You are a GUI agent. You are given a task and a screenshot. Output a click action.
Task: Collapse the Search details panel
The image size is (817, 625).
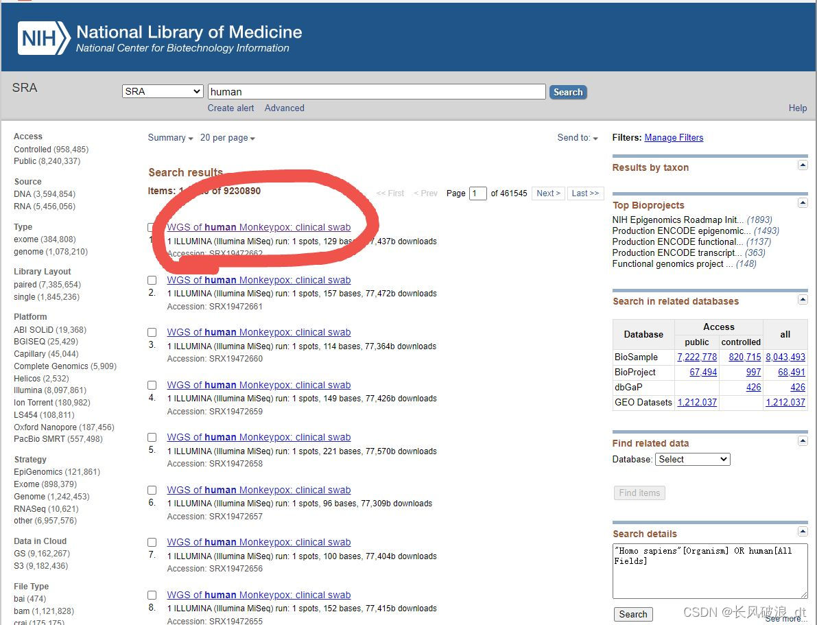803,532
